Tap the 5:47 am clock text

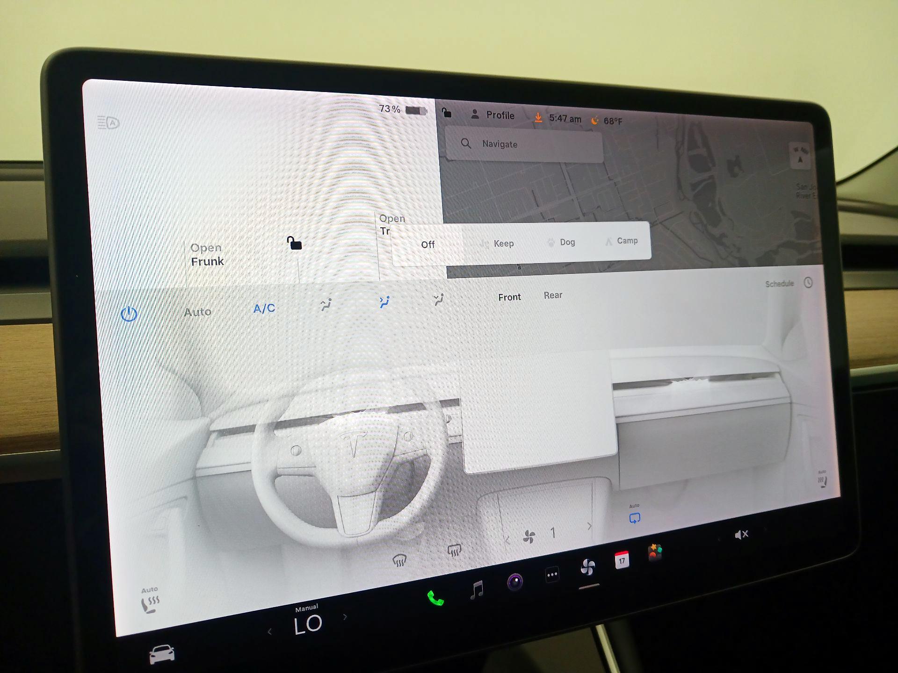pos(565,119)
